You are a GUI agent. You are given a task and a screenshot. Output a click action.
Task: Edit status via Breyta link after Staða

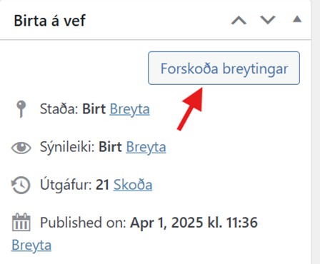coord(129,109)
